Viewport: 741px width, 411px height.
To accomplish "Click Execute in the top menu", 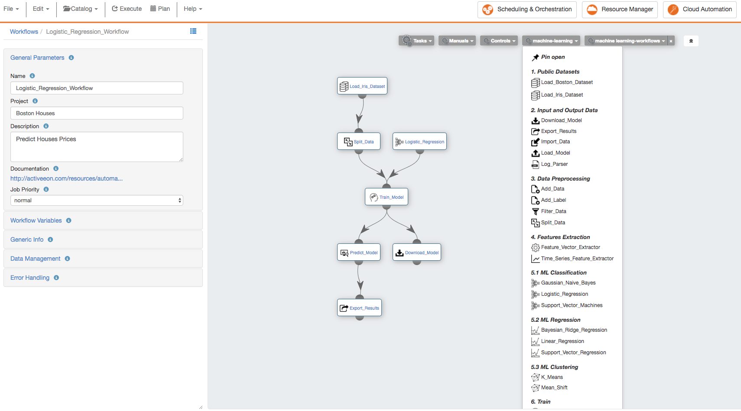I will (127, 9).
